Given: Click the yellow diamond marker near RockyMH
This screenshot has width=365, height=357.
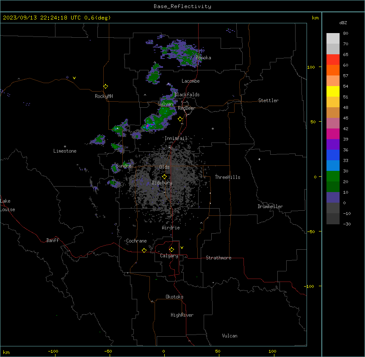Looking at the screenshot, I should pos(105,86).
